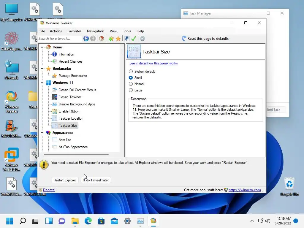Click the tree panel vertical scrollbar
This screenshot has height=228, width=304.
122,51
